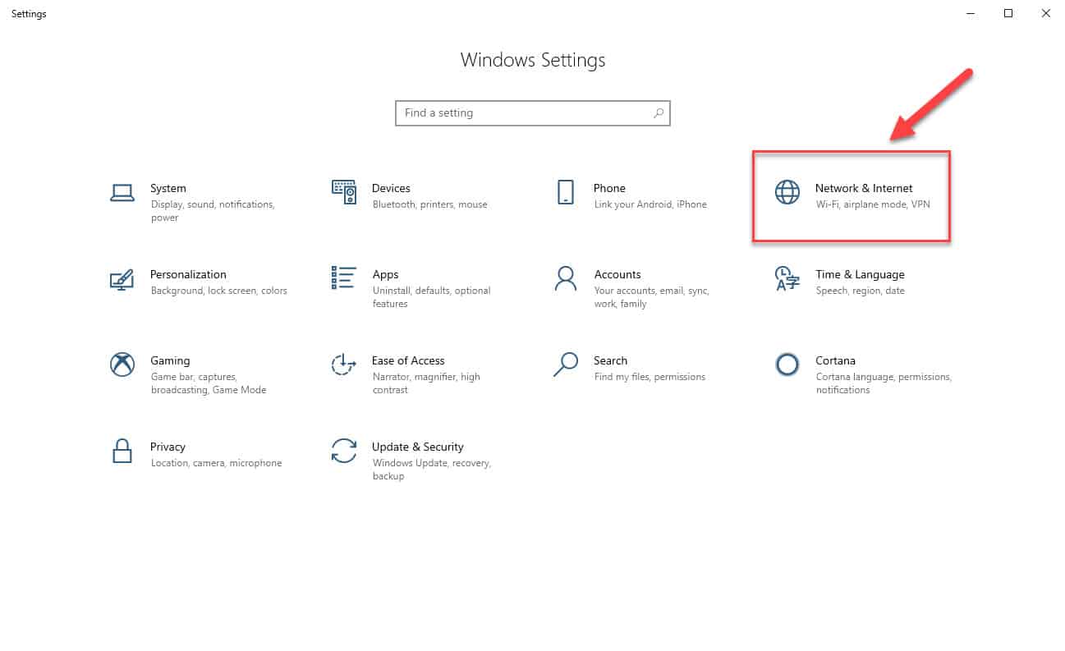The height and width of the screenshot is (651, 1065).
Task: Click "Speech, region, date" description
Action: [x=860, y=291]
